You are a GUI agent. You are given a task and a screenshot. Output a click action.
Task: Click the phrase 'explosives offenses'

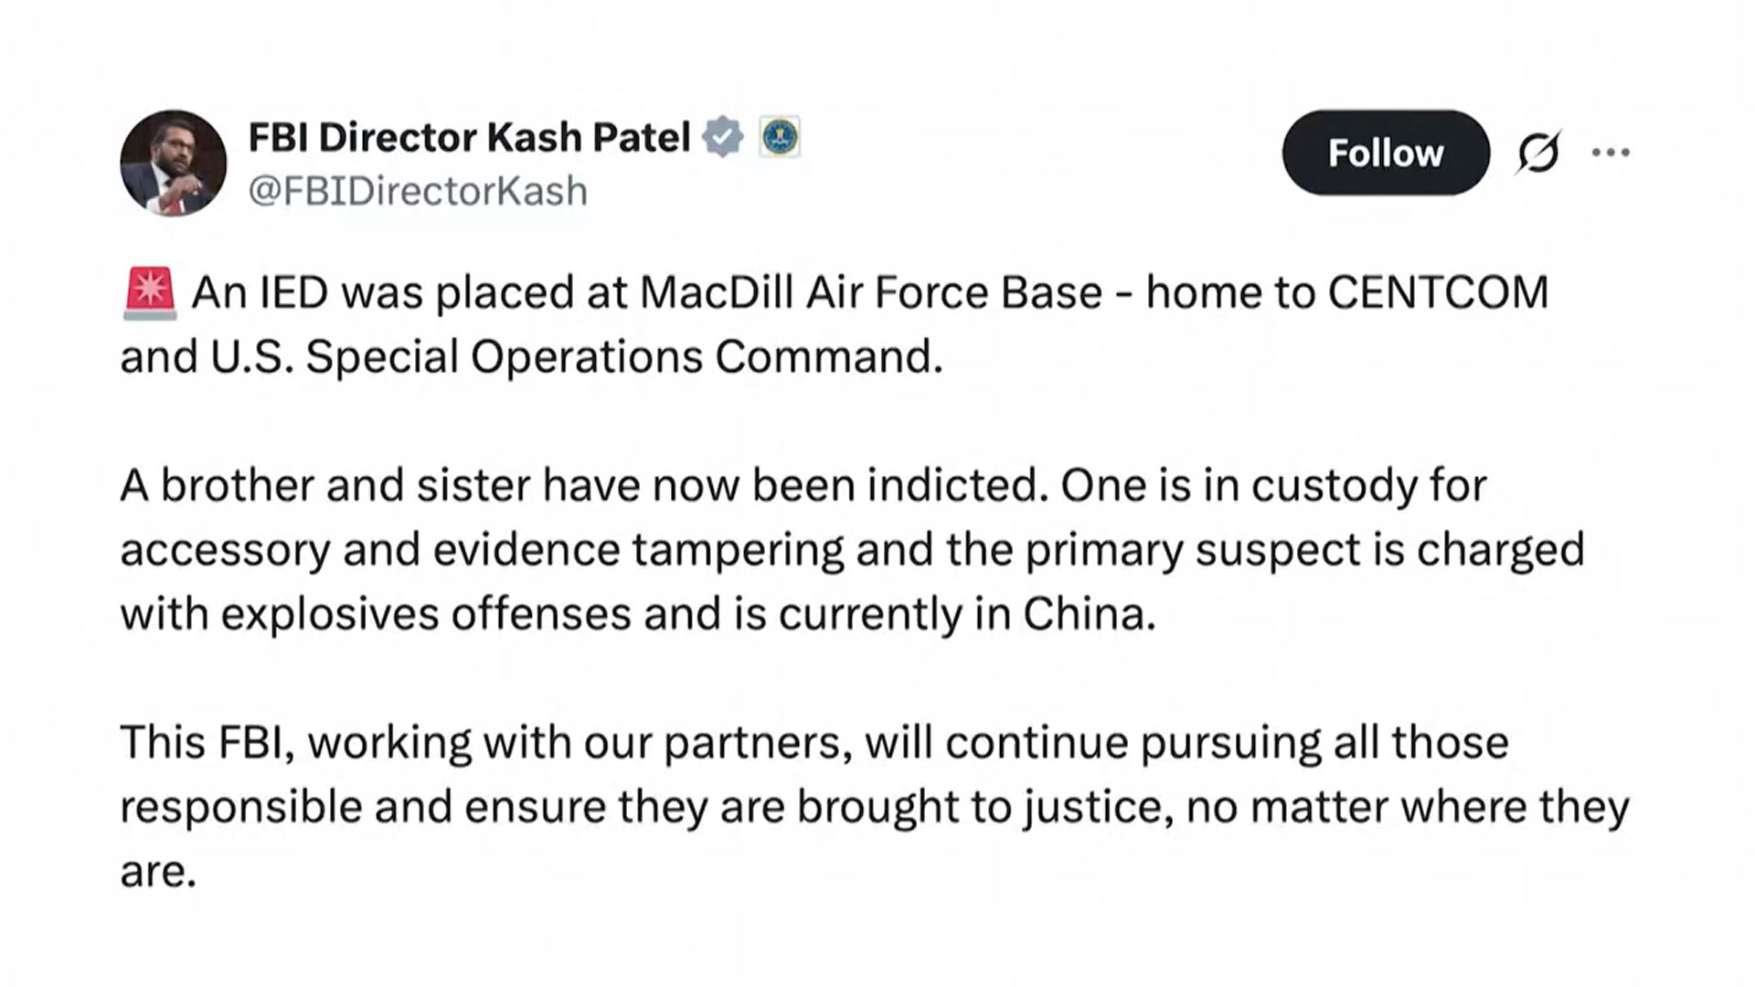(425, 614)
